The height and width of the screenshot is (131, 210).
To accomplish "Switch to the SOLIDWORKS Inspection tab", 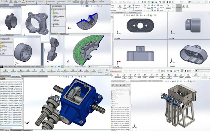I will coord(135,13).
